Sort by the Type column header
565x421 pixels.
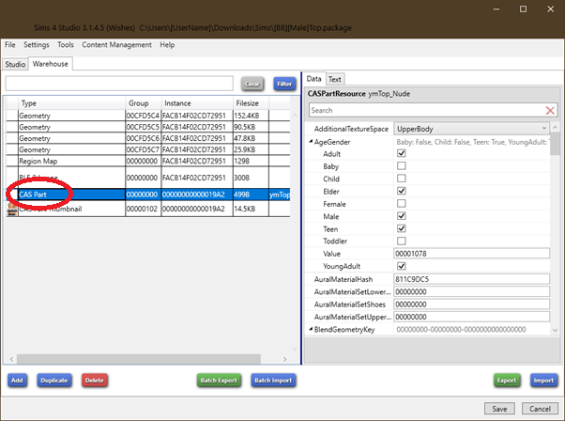71,103
